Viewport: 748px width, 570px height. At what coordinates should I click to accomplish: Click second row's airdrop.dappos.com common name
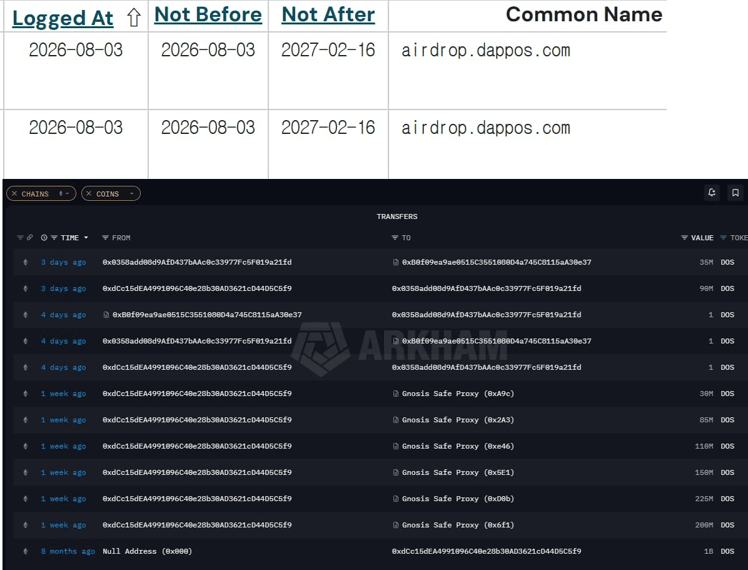point(485,128)
